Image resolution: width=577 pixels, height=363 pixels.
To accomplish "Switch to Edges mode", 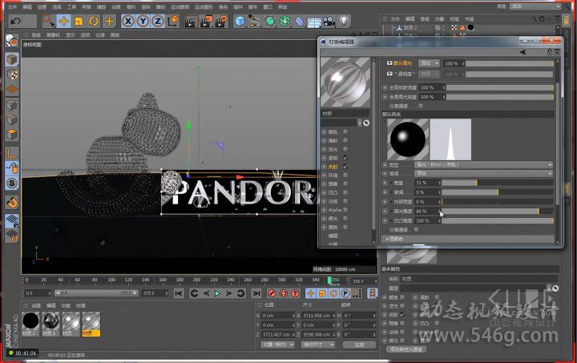I will 12,119.
